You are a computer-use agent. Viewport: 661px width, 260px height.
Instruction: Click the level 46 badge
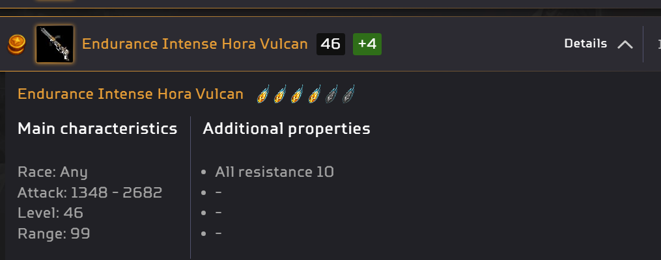coord(331,44)
